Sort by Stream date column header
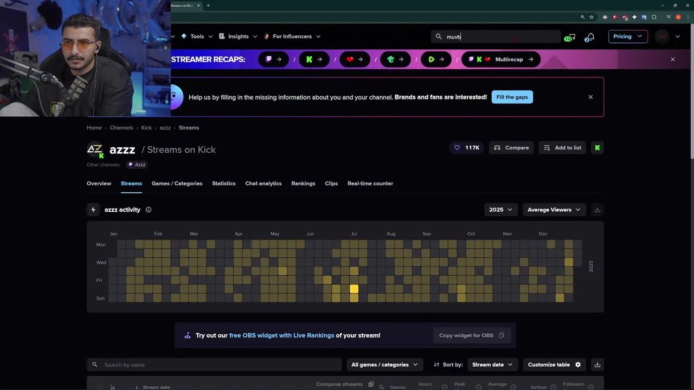 (x=156, y=387)
